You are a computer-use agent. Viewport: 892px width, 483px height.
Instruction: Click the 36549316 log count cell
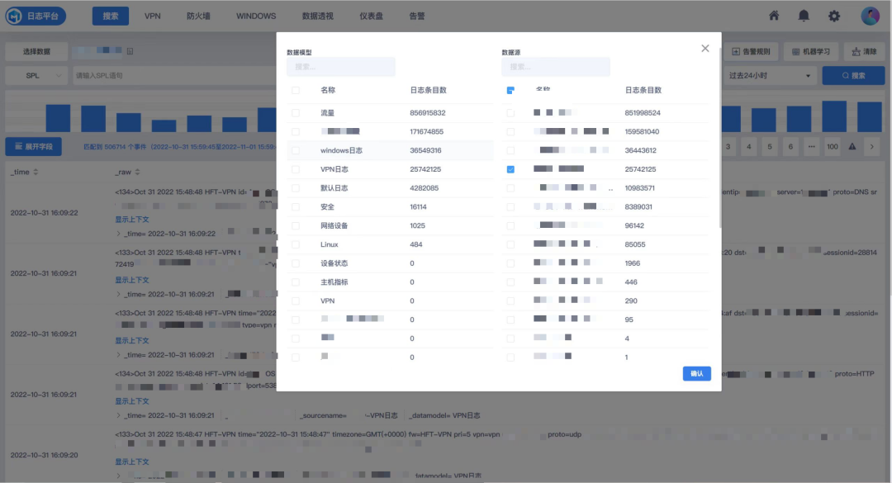click(425, 151)
